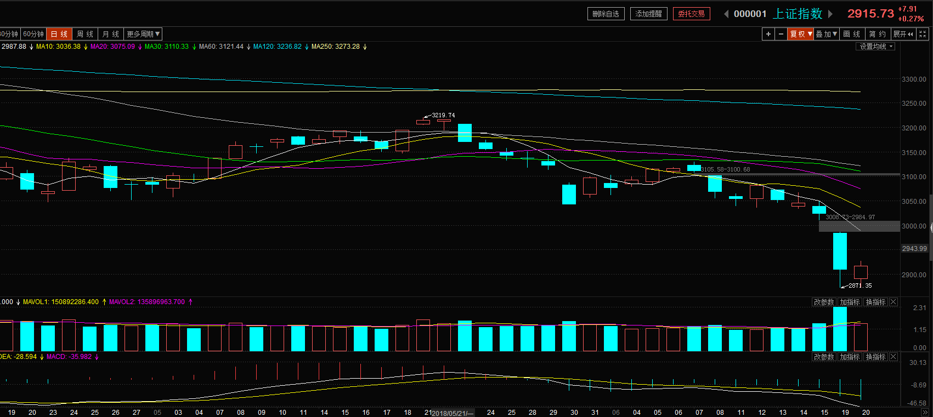
Task: Zoom out the chart with minus button
Action: [x=781, y=34]
